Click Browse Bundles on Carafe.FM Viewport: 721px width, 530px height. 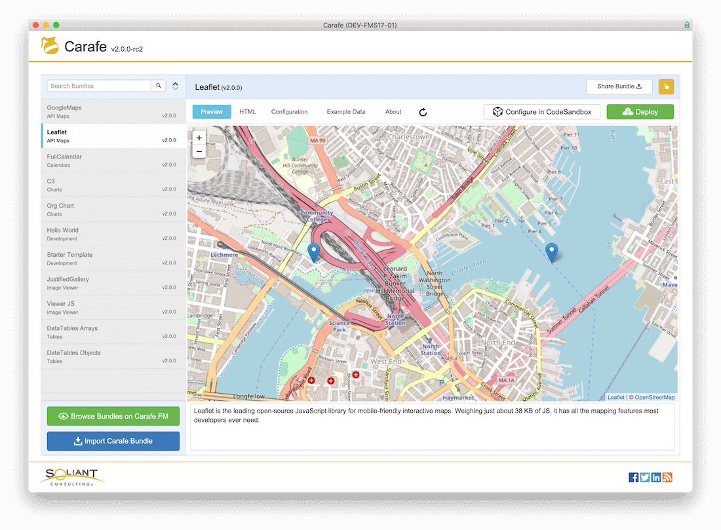click(x=113, y=416)
